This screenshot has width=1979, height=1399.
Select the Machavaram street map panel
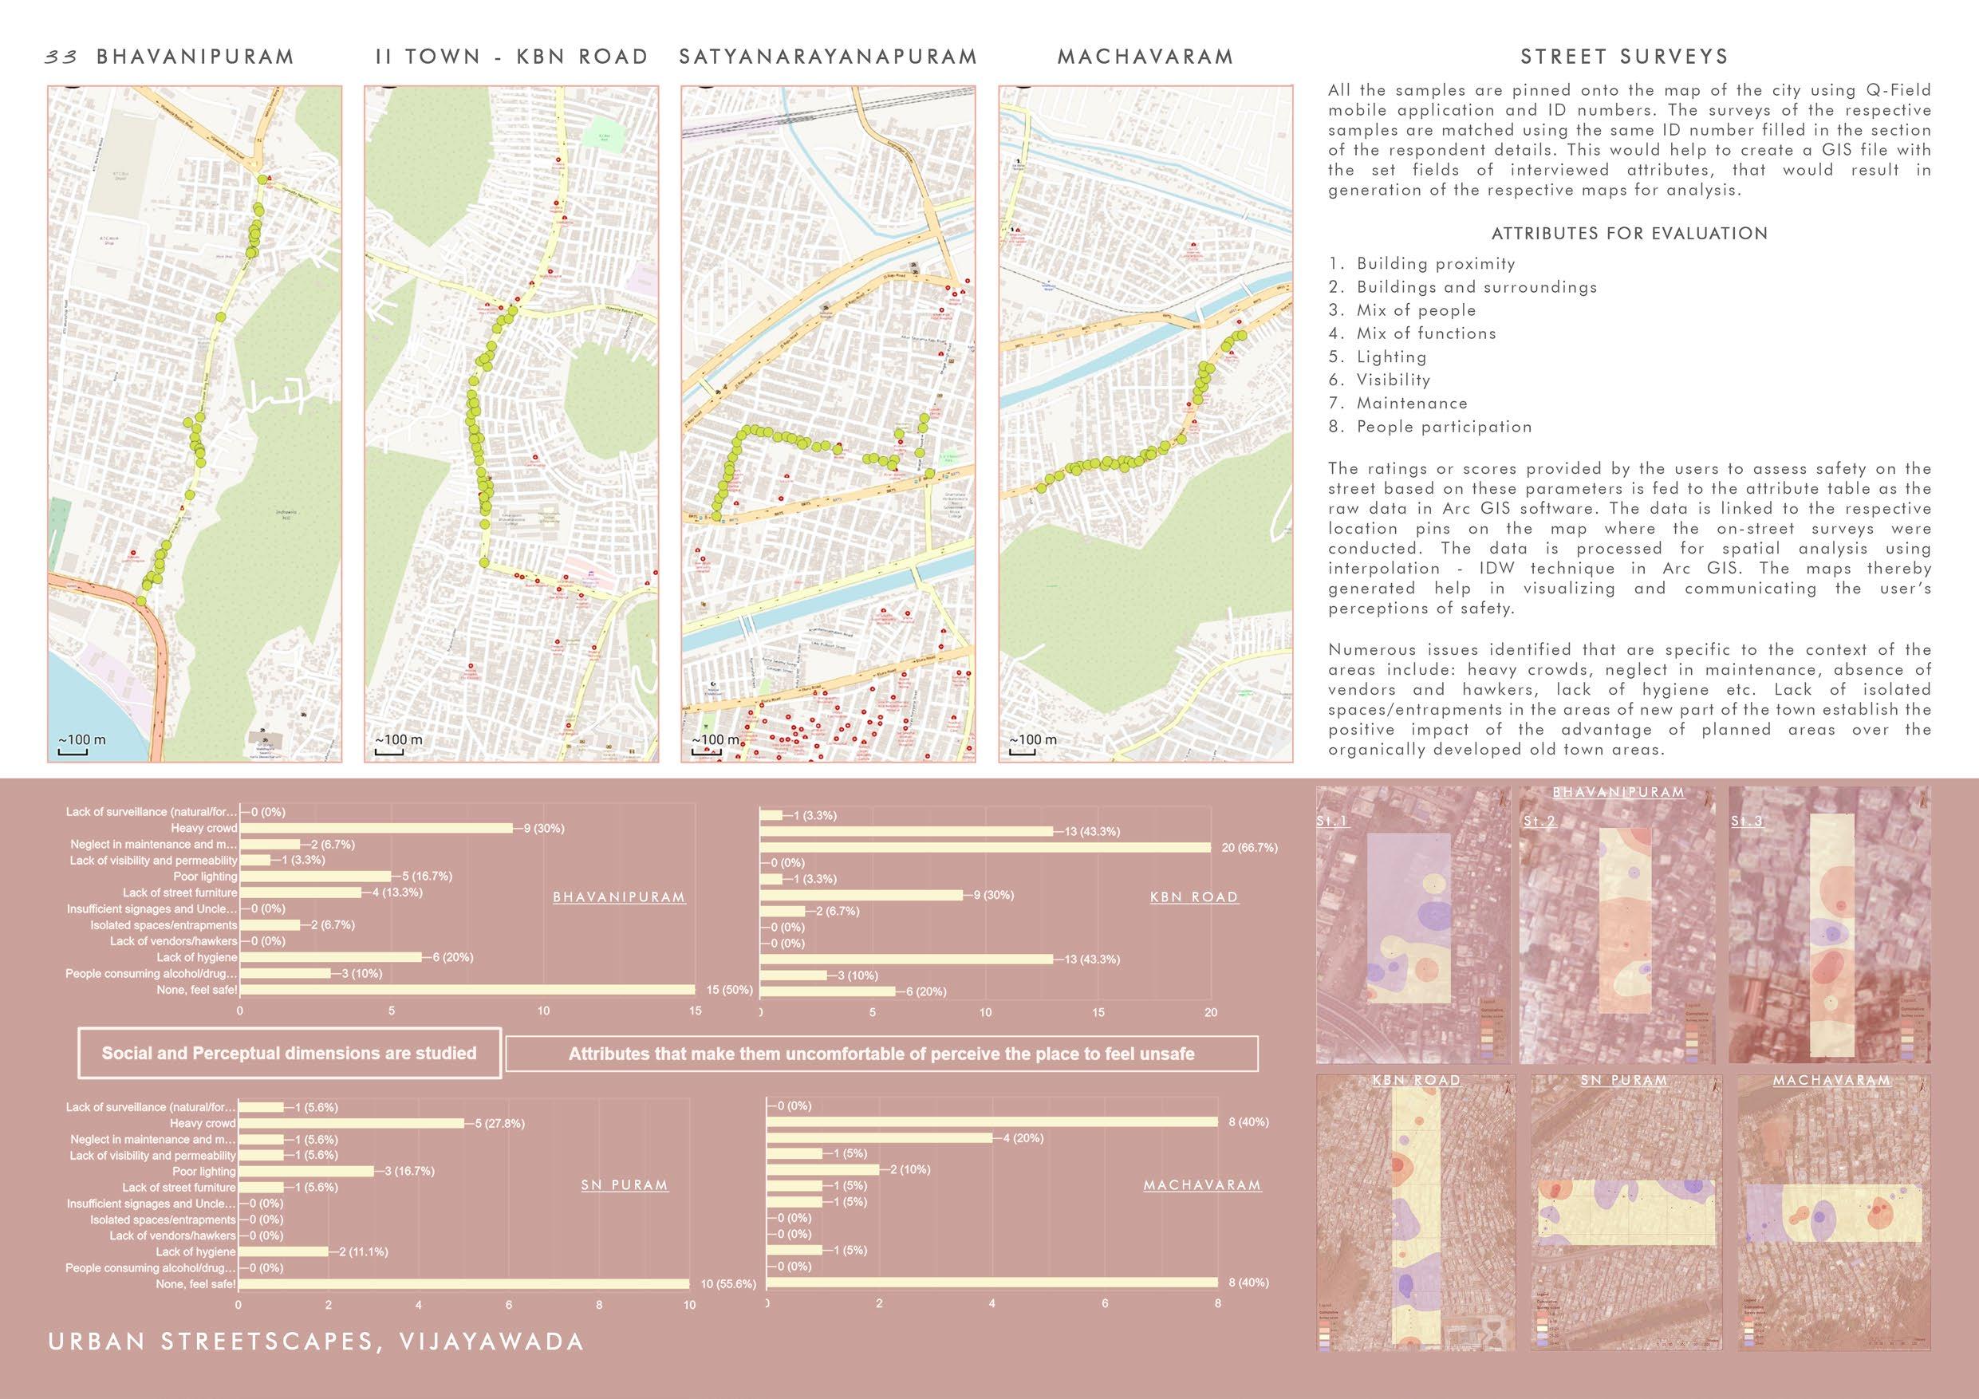[x=1145, y=423]
